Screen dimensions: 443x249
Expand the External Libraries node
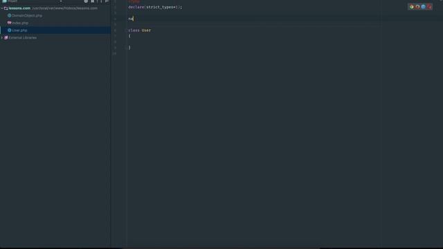point(1,37)
